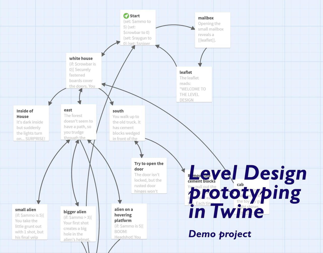The image size is (323, 253).
Task: Click 'WELCOME TO THE LEVEL DESIGN' leaflet text
Action: point(193,94)
